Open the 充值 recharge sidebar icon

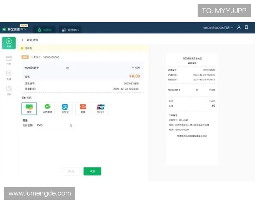(9, 76)
